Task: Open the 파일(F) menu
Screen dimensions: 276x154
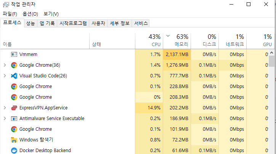Action: tap(10, 14)
